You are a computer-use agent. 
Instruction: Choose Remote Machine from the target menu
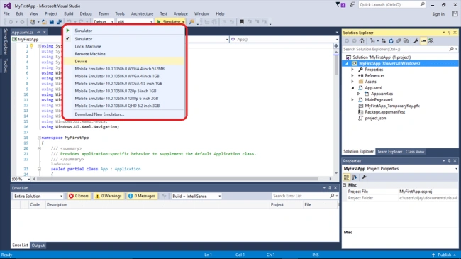tap(123, 54)
